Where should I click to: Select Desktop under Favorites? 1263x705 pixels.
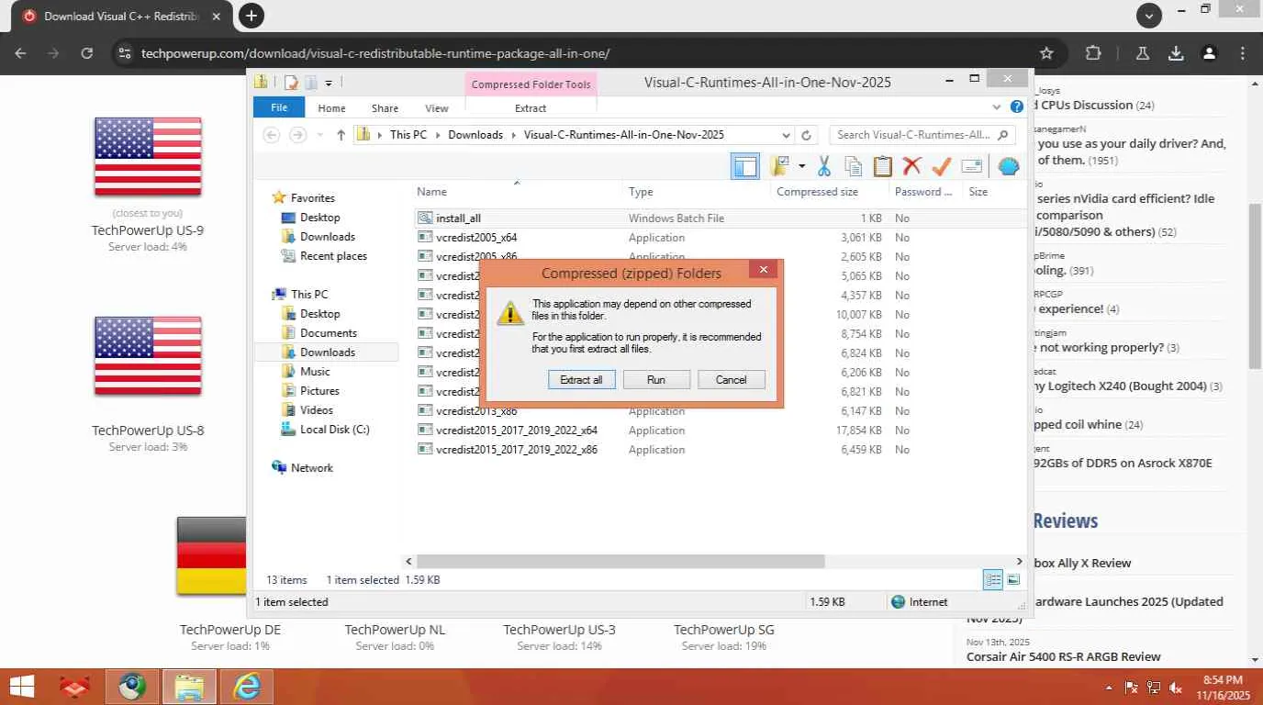(x=320, y=218)
